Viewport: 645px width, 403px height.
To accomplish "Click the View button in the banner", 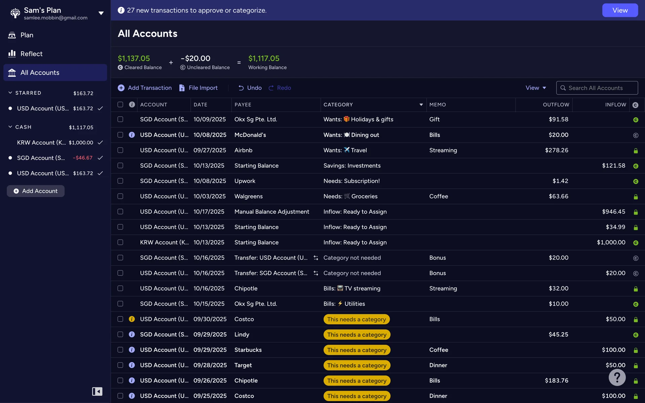I will pyautogui.click(x=619, y=10).
